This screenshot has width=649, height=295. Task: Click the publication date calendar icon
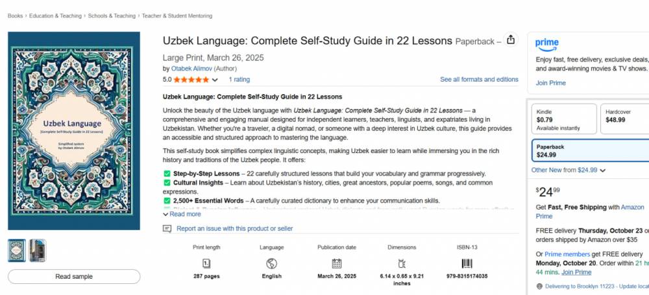[x=336, y=263]
